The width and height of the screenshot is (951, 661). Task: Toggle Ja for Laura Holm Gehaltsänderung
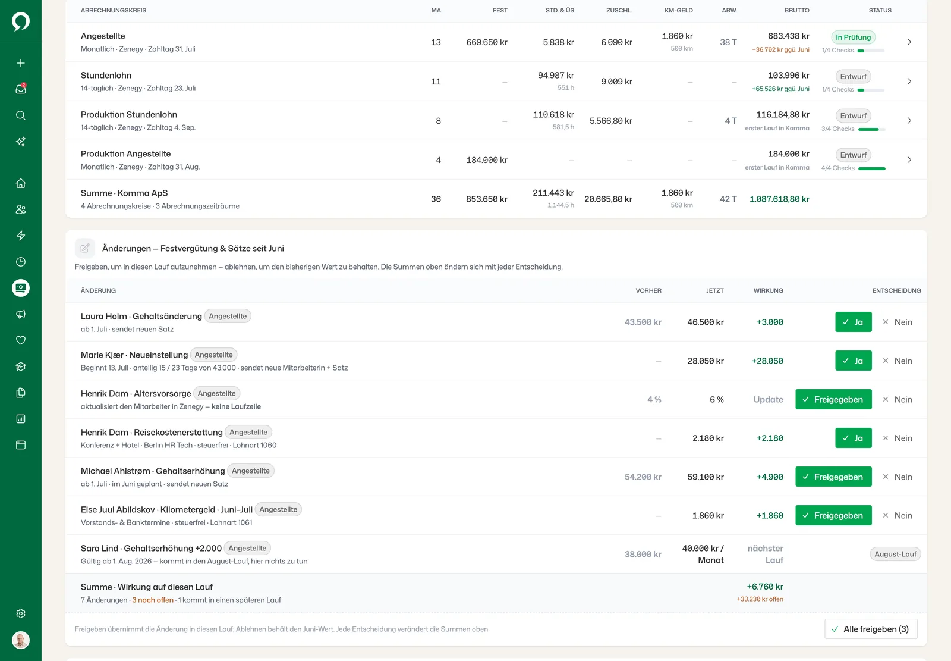[x=853, y=322]
